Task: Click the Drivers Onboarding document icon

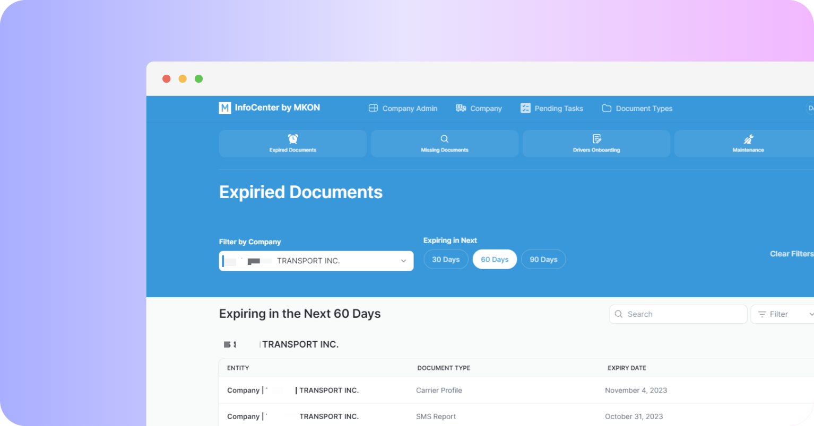Action: point(597,139)
